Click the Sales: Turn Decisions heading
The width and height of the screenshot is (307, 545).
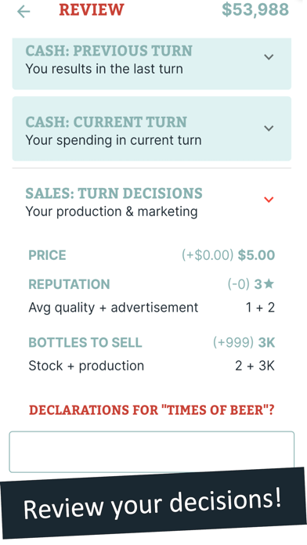(114, 193)
